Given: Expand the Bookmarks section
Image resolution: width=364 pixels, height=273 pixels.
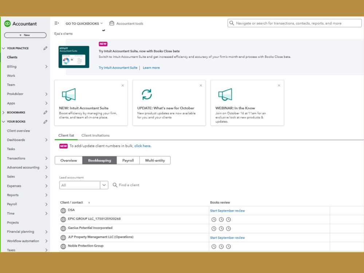Looking at the screenshot, I should [x=3, y=112].
